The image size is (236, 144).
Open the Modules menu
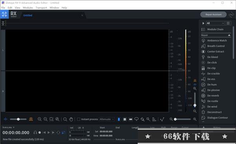28,8
